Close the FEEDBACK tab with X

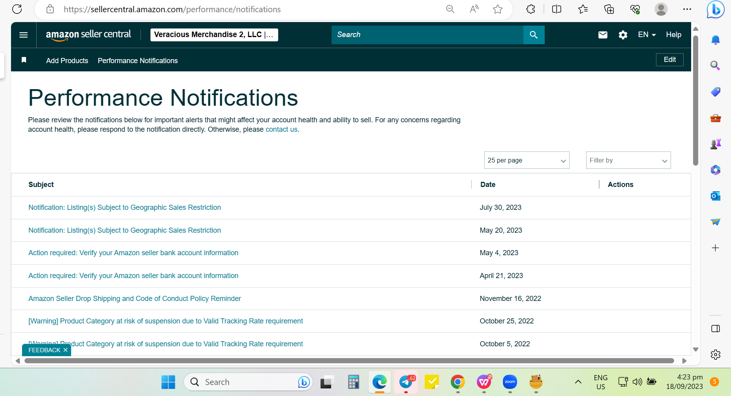pyautogui.click(x=66, y=350)
